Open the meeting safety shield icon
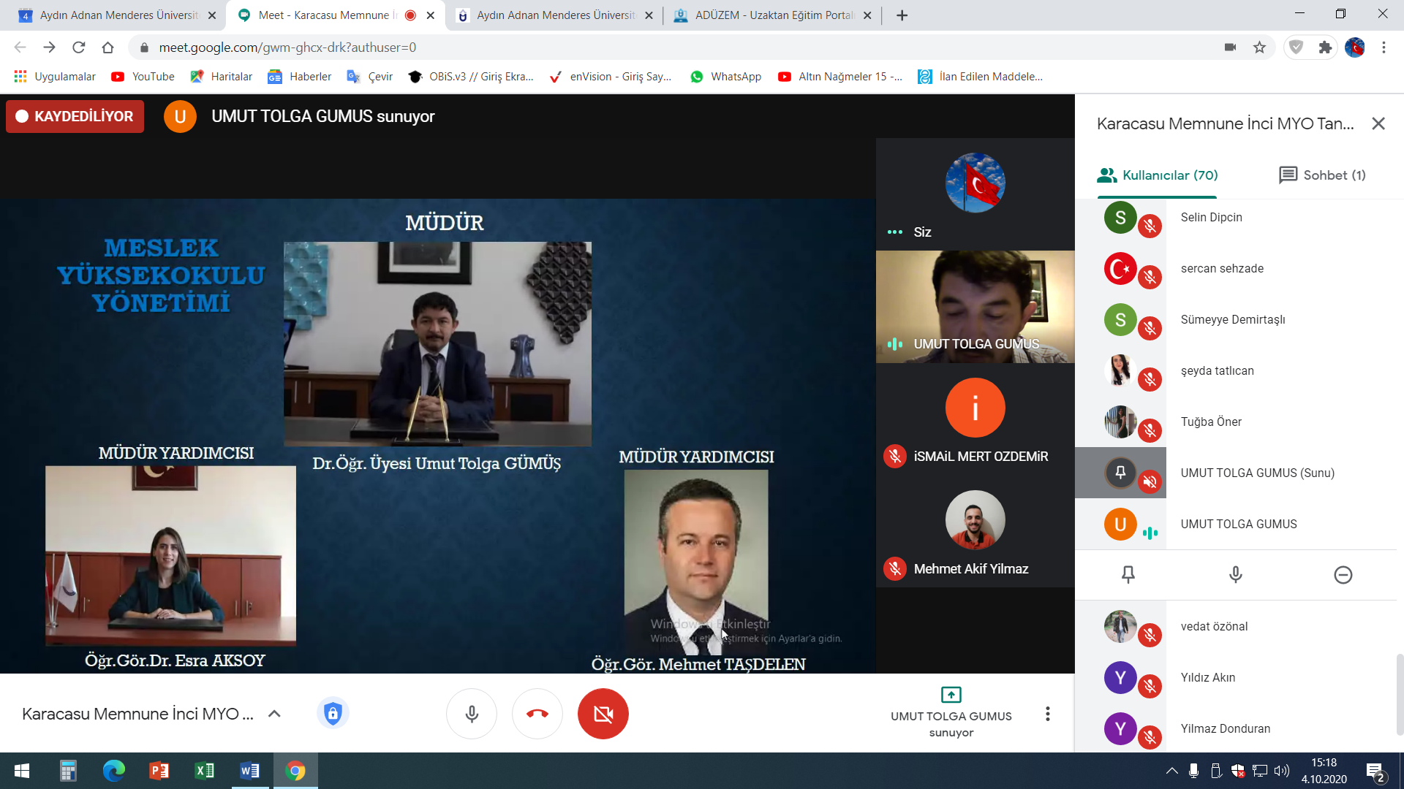Viewport: 1404px width, 789px height. click(x=333, y=713)
